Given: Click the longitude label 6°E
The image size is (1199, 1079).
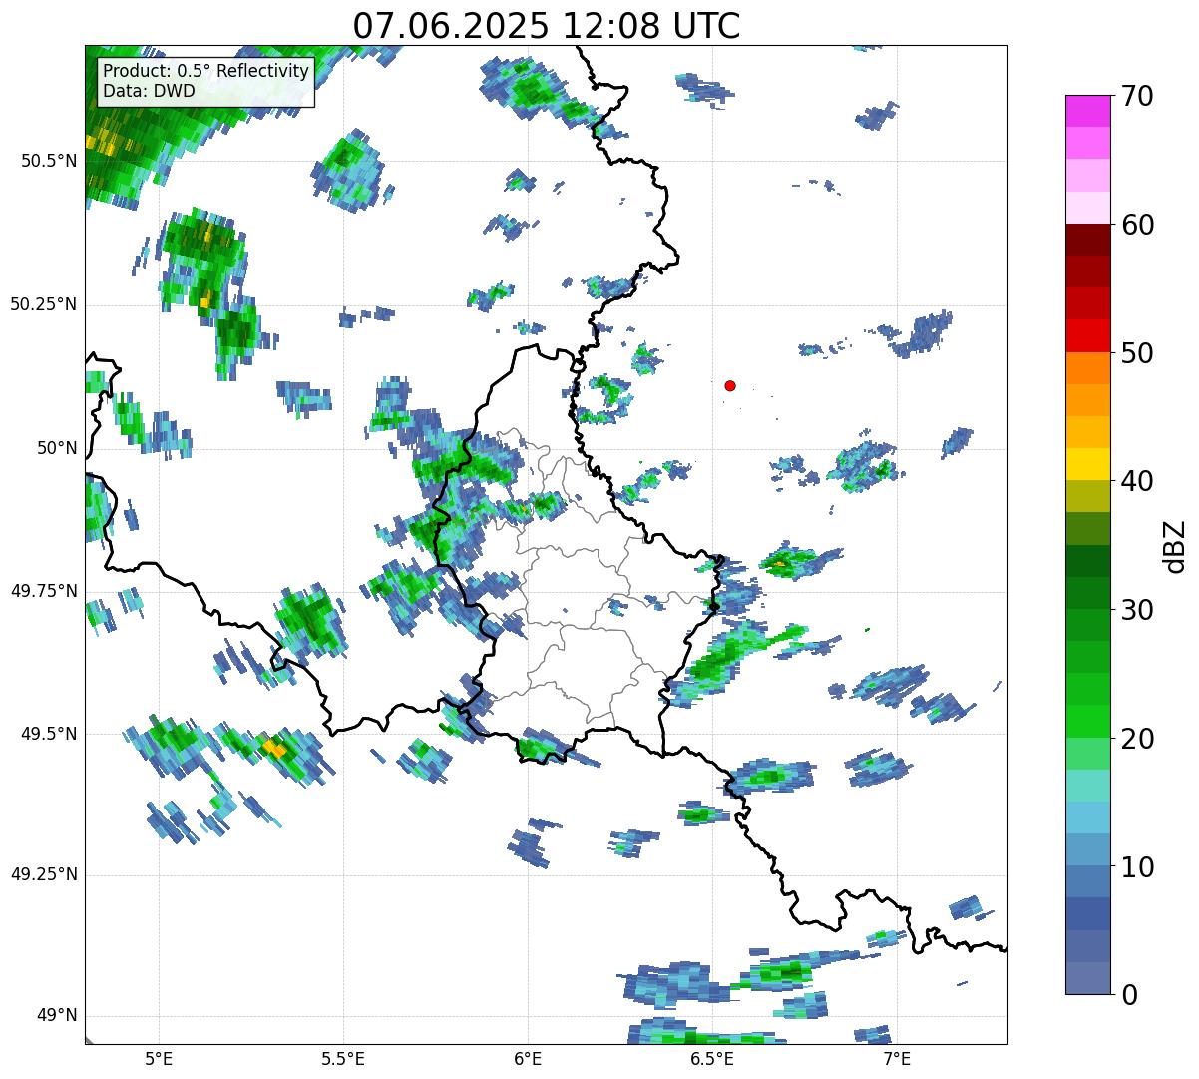Looking at the screenshot, I should (528, 1059).
